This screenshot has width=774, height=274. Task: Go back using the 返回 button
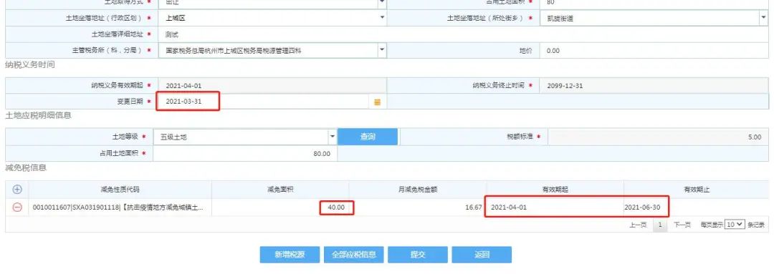(x=482, y=255)
